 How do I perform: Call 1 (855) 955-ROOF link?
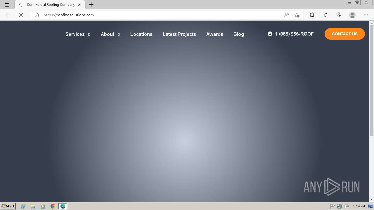coord(294,34)
